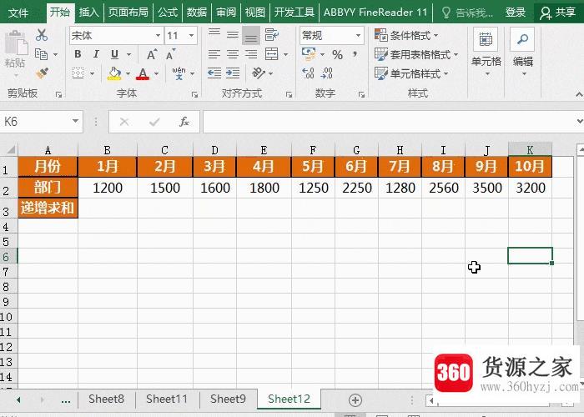Switch to 公式 Formulas tab

click(168, 13)
